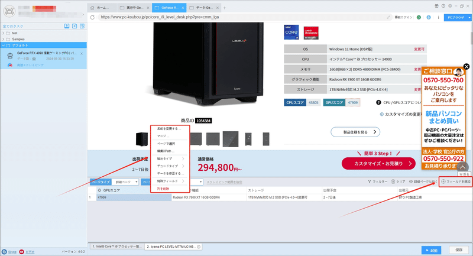Click the スクレイピング範囲を設定 link
Image resolution: width=473 pixels, height=256 pixels.
[x=224, y=183]
